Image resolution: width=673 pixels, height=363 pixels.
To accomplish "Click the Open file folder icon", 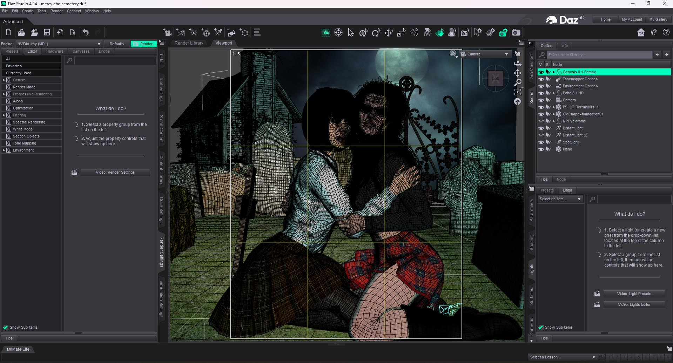I will pos(21,33).
